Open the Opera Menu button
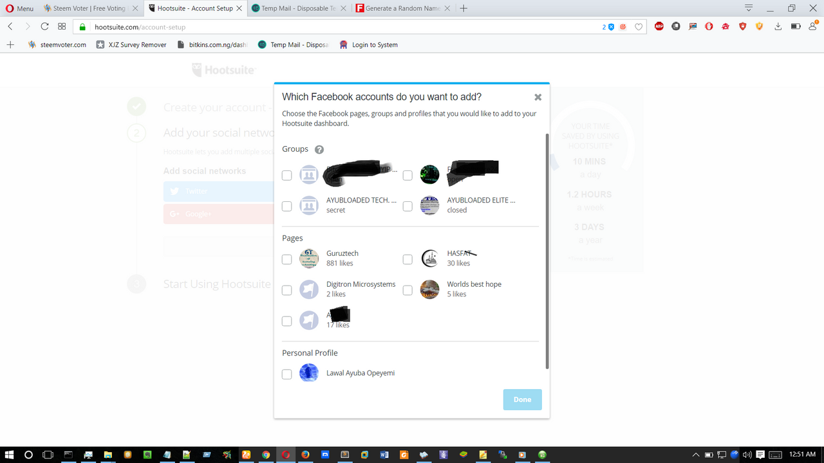This screenshot has width=824, height=463. click(x=19, y=8)
